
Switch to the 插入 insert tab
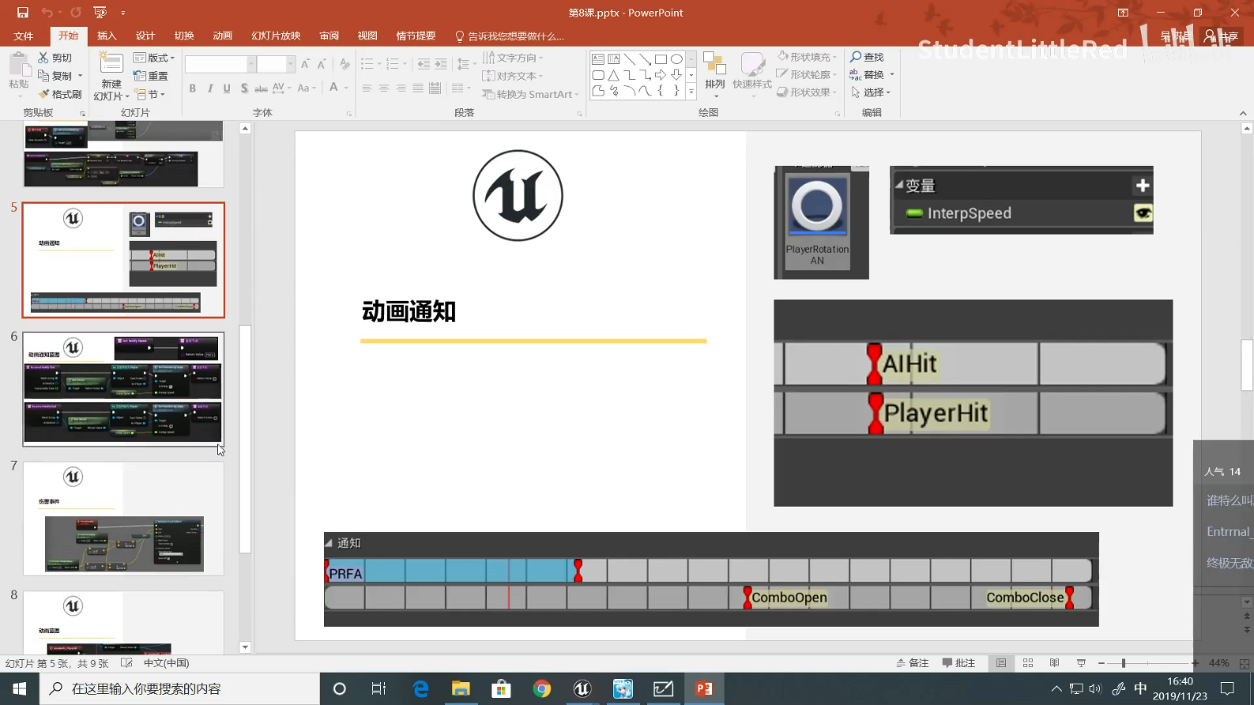[107, 36]
